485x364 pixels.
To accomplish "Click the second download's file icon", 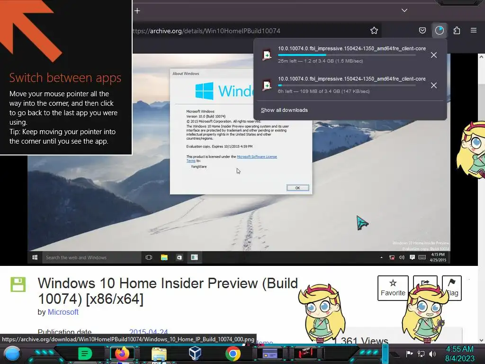I will click(267, 85).
